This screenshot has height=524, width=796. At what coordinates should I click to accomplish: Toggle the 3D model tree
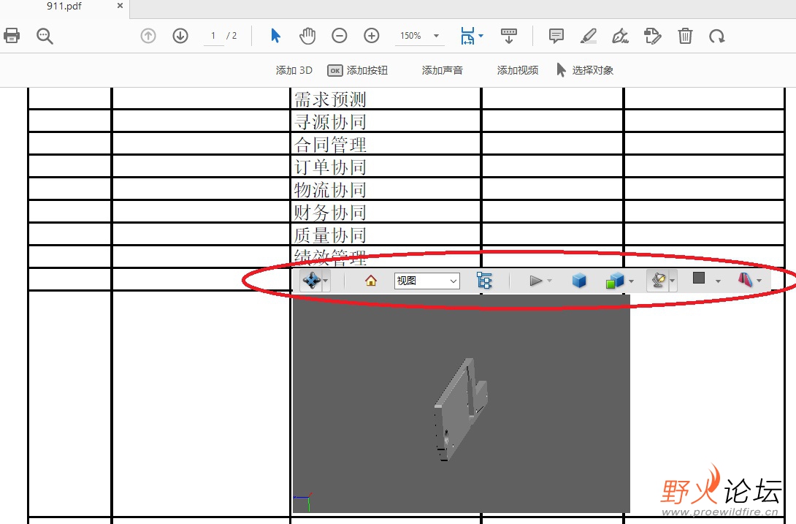[484, 281]
